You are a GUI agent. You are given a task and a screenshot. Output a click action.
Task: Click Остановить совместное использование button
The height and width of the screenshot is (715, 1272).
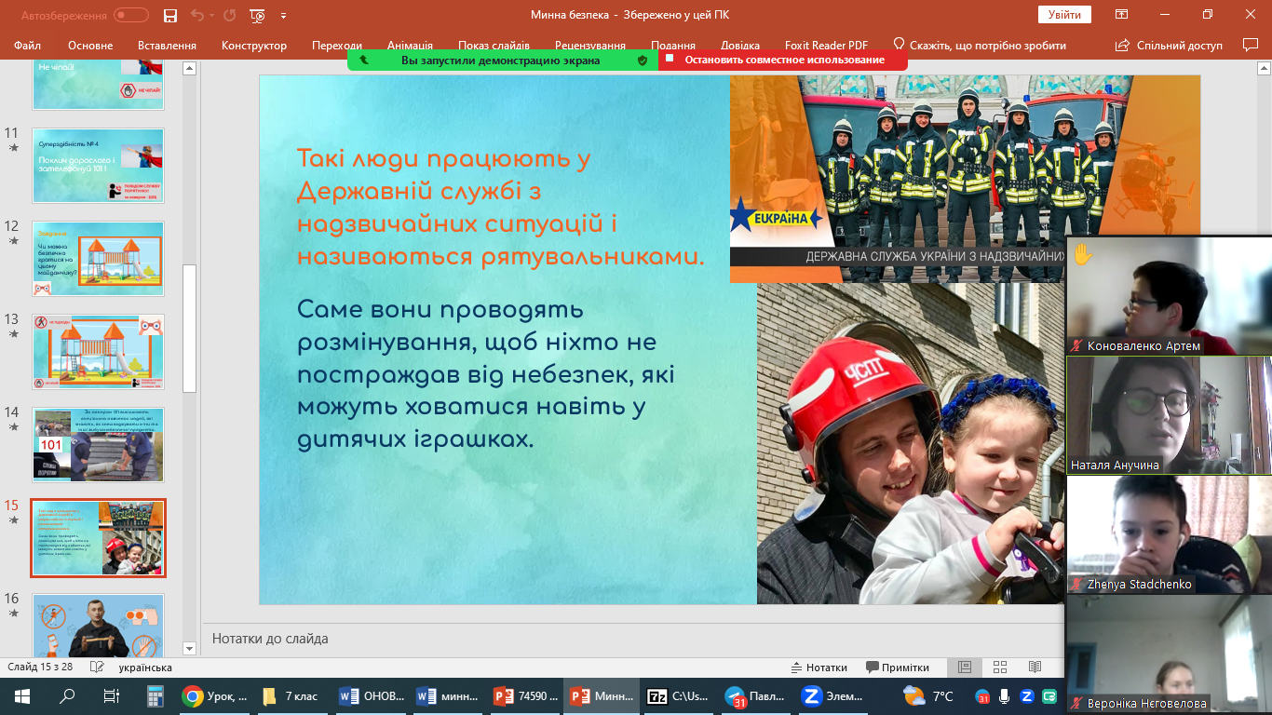(784, 60)
